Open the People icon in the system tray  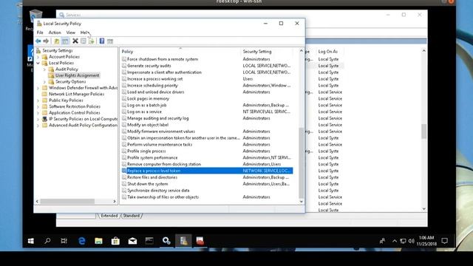[x=382, y=241]
